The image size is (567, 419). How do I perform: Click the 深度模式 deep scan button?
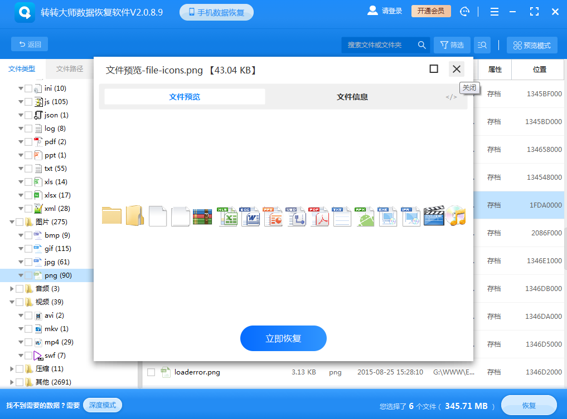click(102, 405)
